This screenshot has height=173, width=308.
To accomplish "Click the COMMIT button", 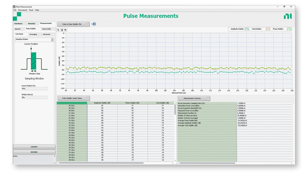I will [34, 147].
